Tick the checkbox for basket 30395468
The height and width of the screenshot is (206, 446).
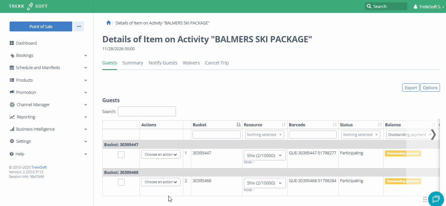(x=121, y=182)
